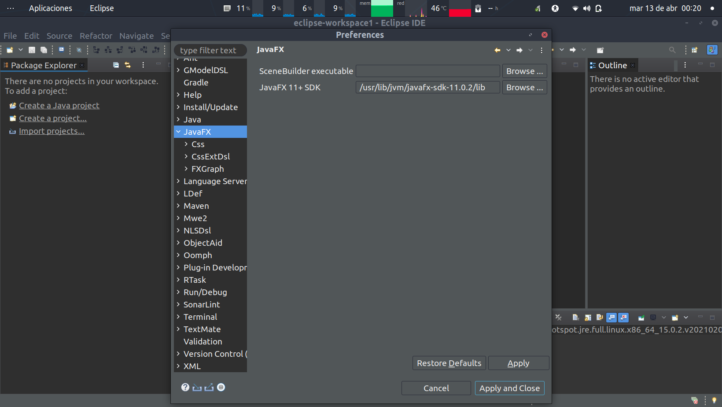Click Create a Java project link
This screenshot has height=407, width=722.
59,105
